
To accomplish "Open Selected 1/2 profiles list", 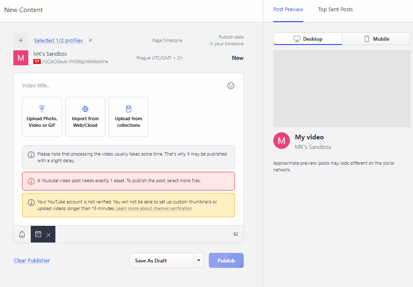I will 58,40.
